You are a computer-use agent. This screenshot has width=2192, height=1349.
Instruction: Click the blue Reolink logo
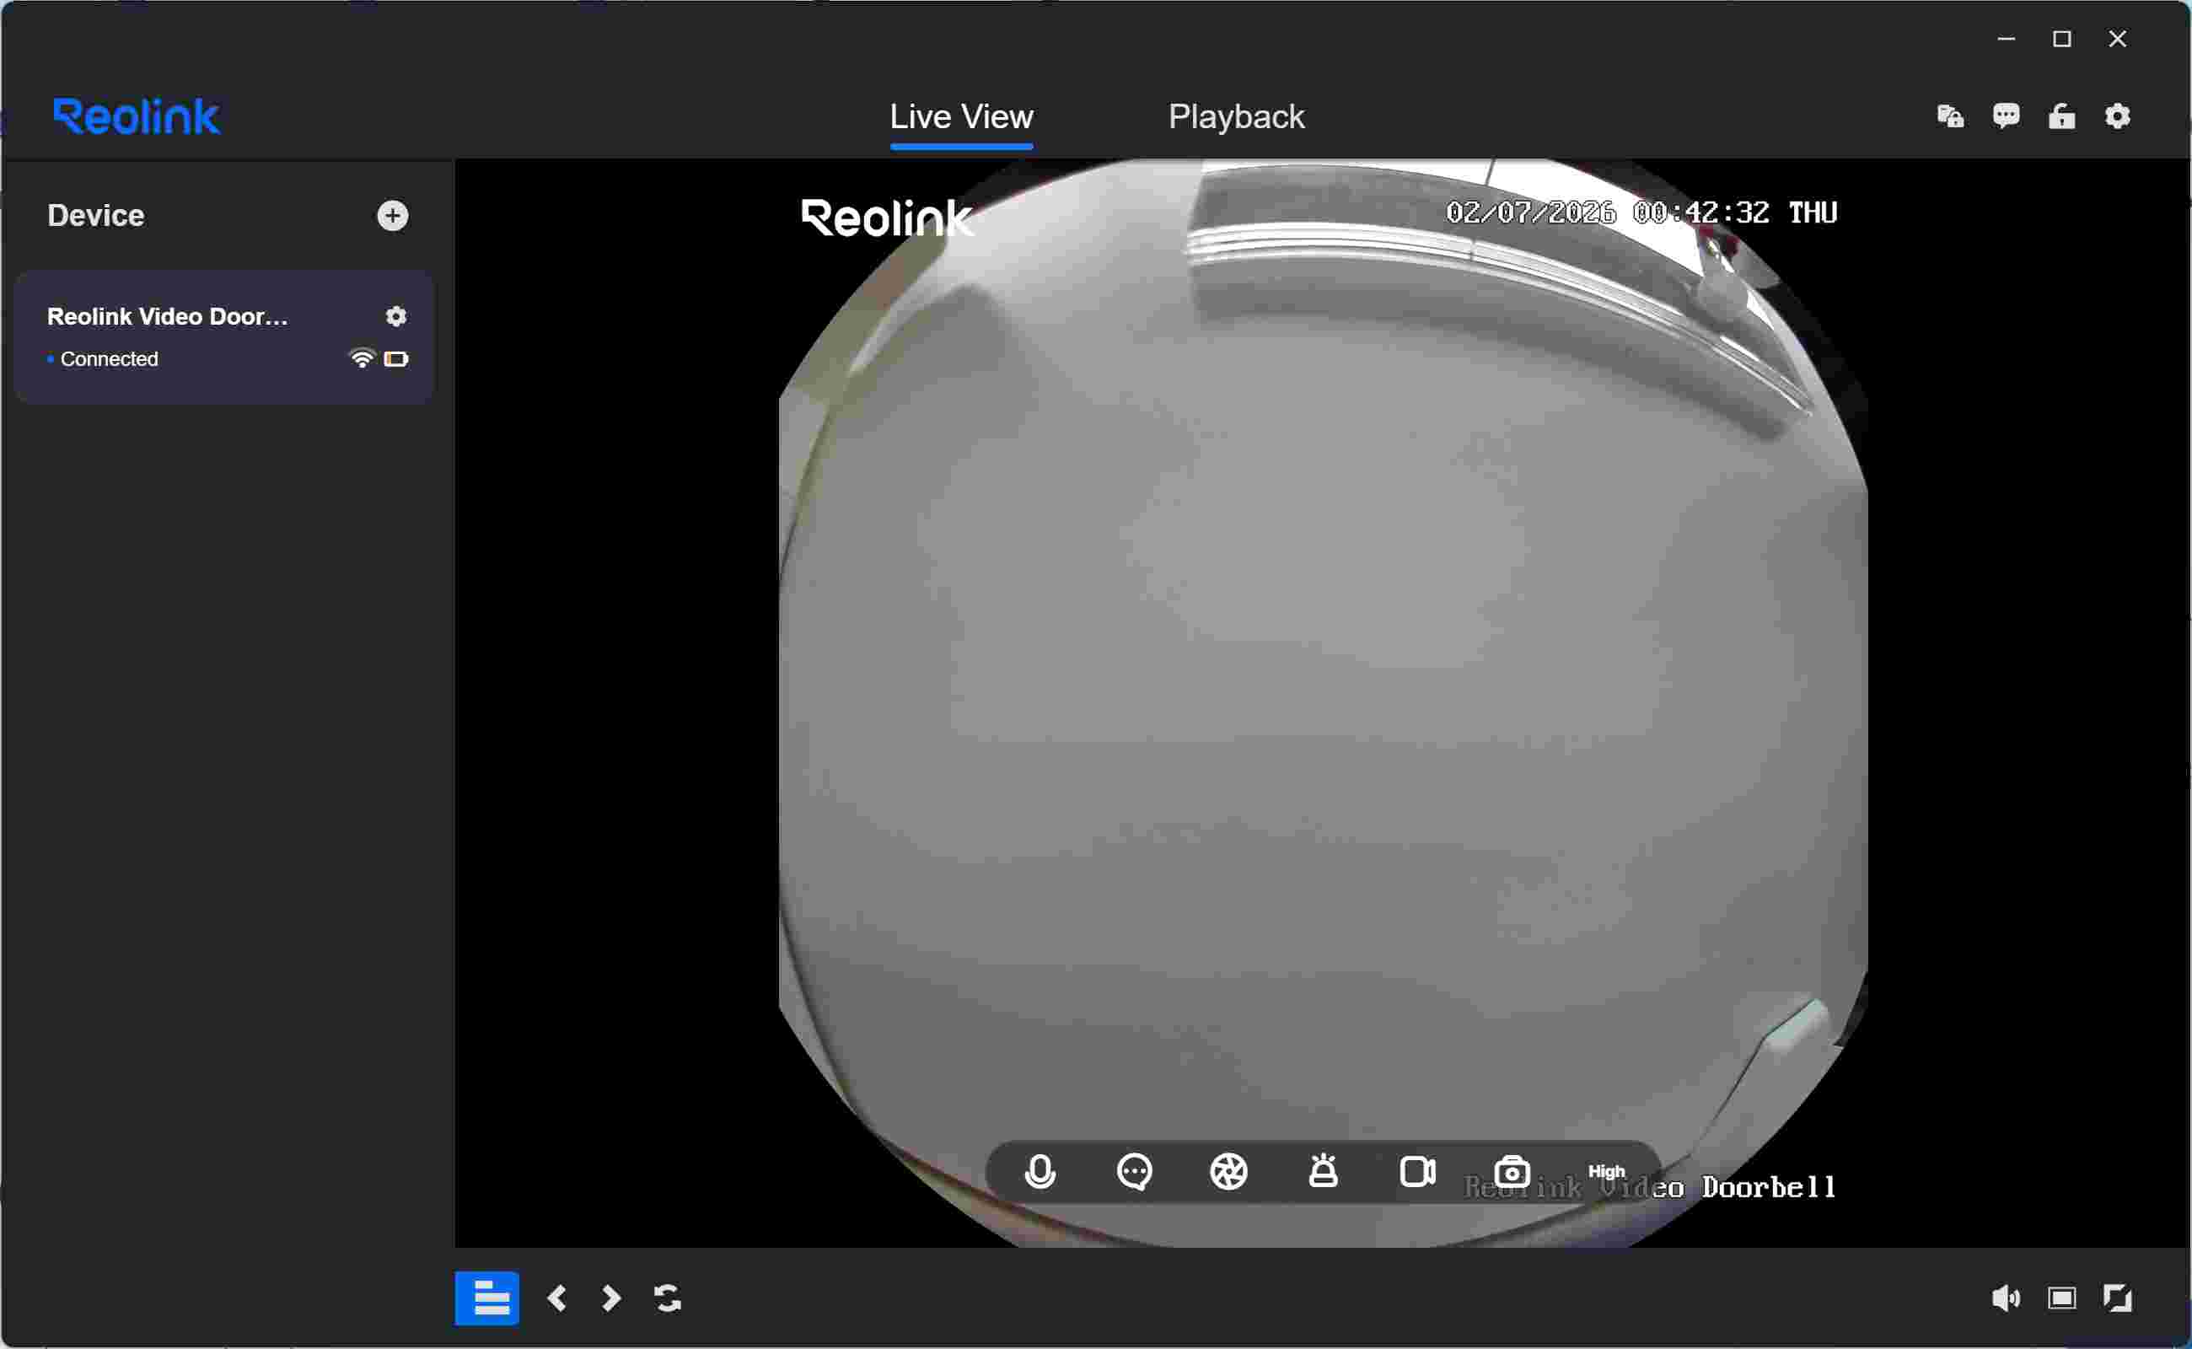pos(137,117)
